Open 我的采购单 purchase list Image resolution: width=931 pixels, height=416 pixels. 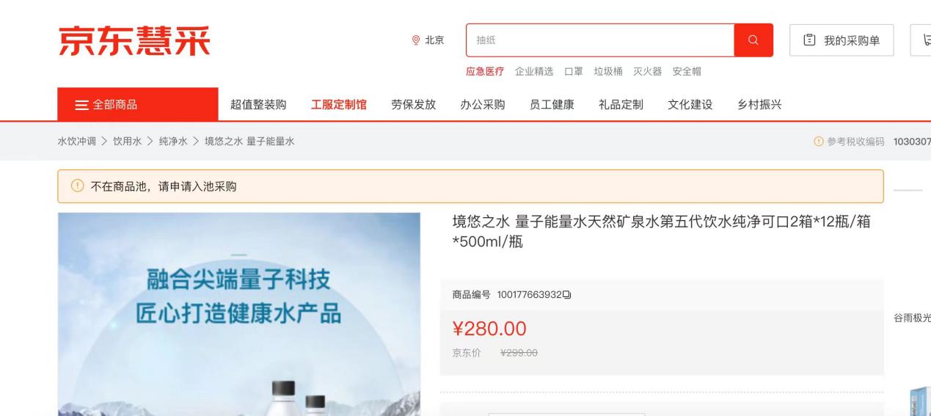pyautogui.click(x=841, y=40)
